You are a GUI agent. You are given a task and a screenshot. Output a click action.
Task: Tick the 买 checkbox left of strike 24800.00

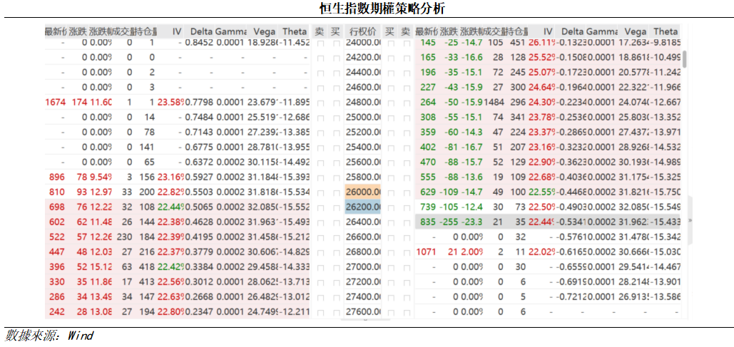coord(336,103)
